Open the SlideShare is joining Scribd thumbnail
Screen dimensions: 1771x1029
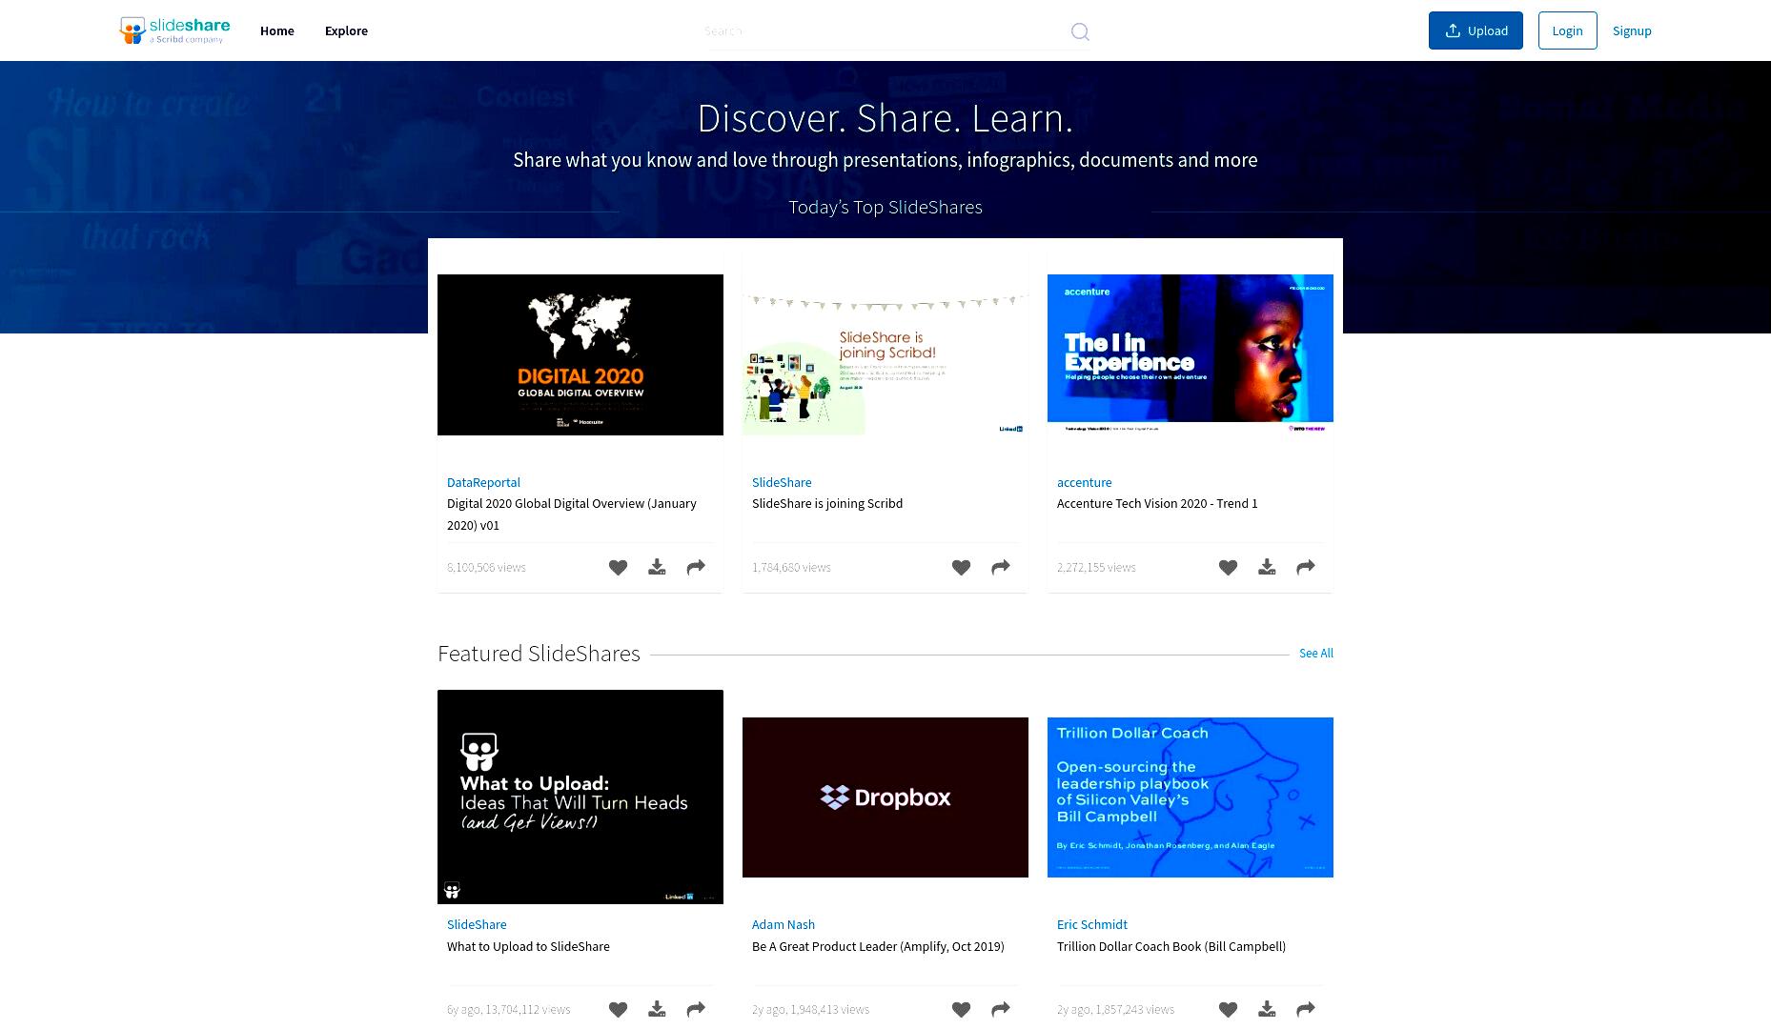point(885,354)
